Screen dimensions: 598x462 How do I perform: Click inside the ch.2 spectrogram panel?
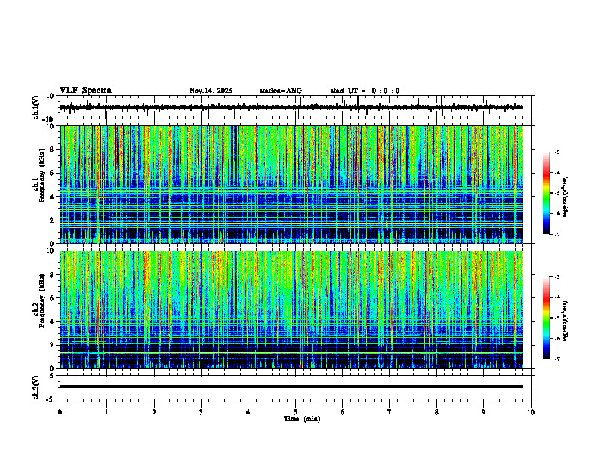click(x=291, y=310)
